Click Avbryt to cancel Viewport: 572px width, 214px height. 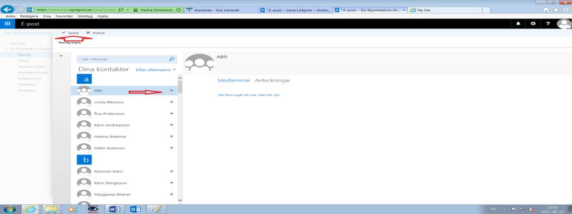coord(96,33)
